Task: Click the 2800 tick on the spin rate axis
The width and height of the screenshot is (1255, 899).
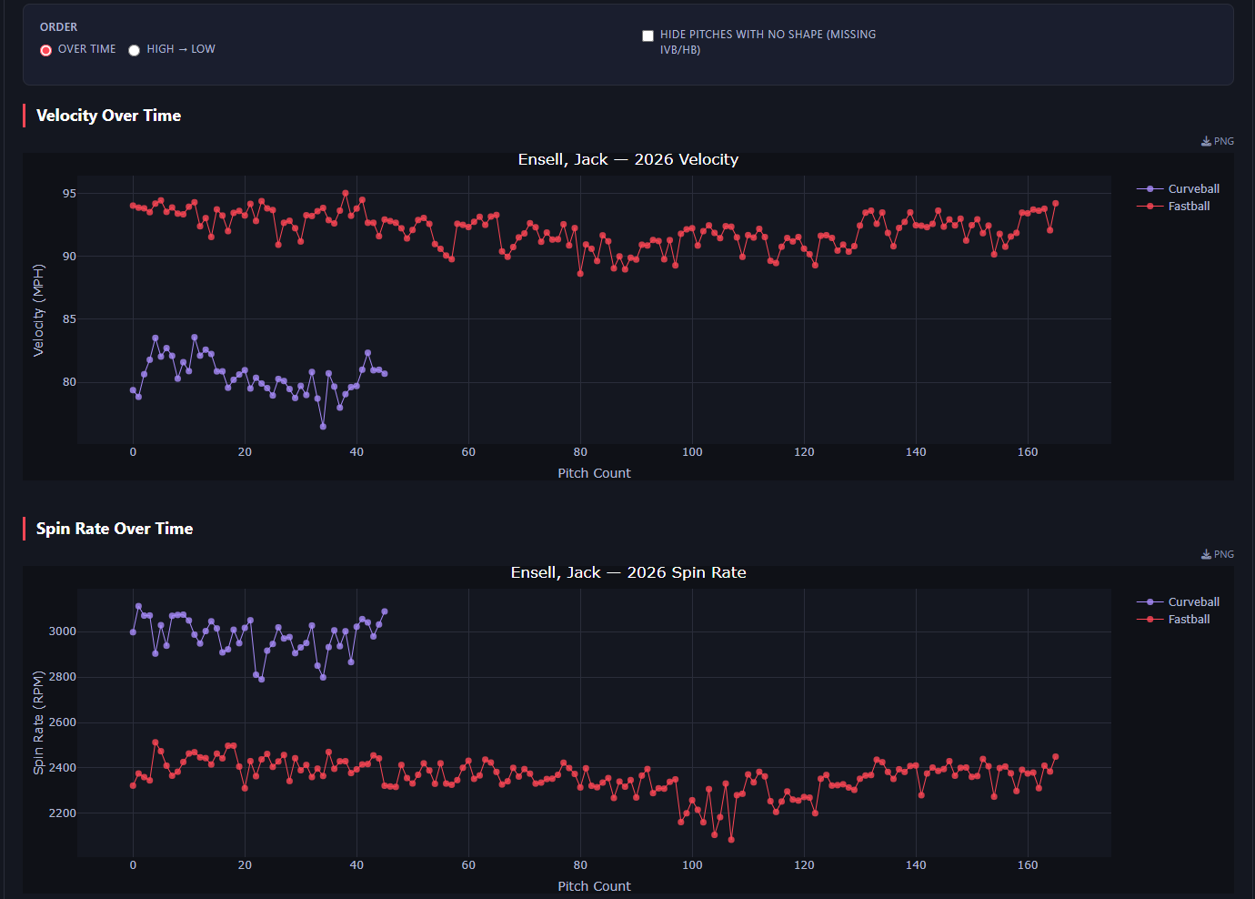Action: point(63,677)
